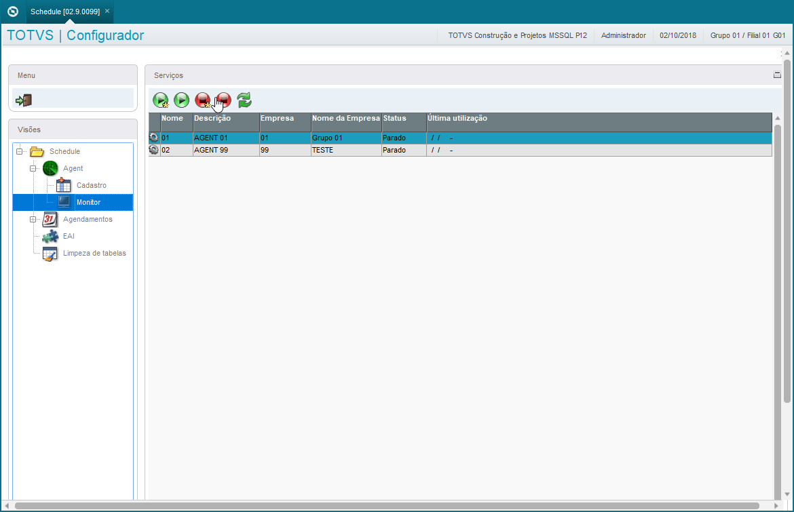Select the AGENT 01 description cell
The height and width of the screenshot is (512, 794).
[226, 138]
